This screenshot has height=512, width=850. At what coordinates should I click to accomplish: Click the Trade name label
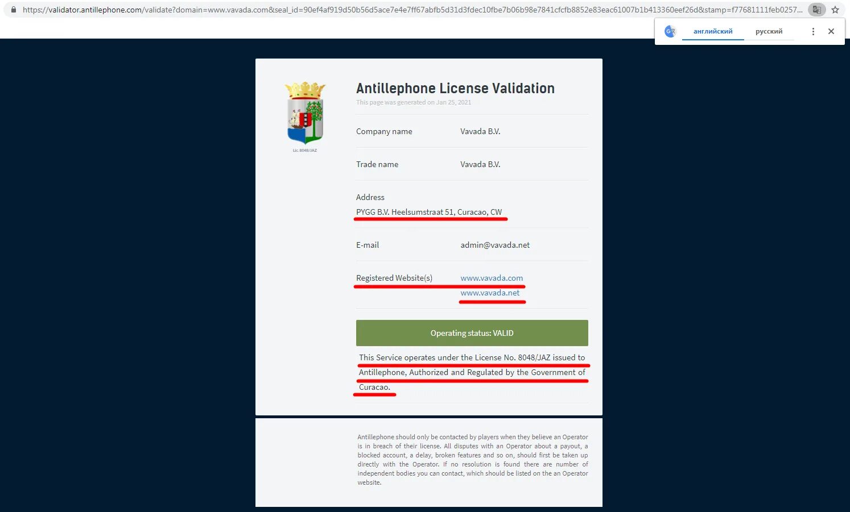pos(377,164)
